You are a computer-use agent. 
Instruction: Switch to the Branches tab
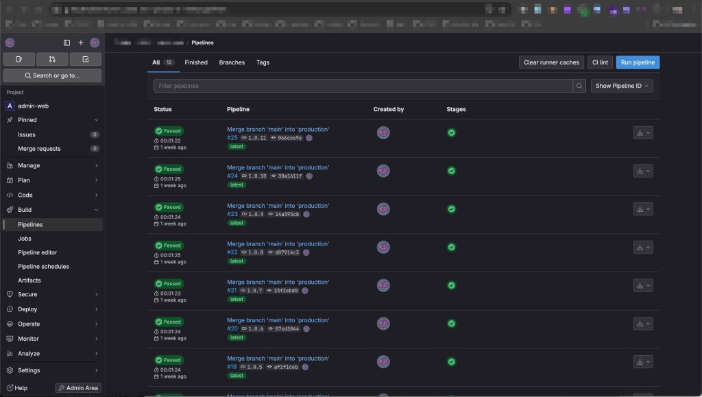tap(232, 62)
